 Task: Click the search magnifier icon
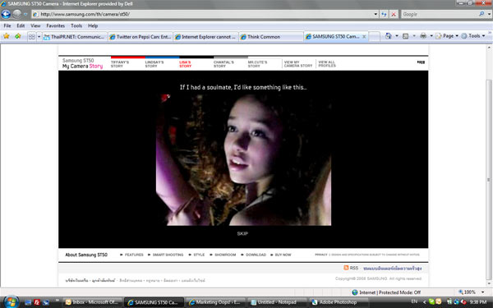[481, 14]
